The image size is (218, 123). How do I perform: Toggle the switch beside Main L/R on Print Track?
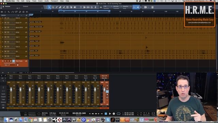(18, 65)
